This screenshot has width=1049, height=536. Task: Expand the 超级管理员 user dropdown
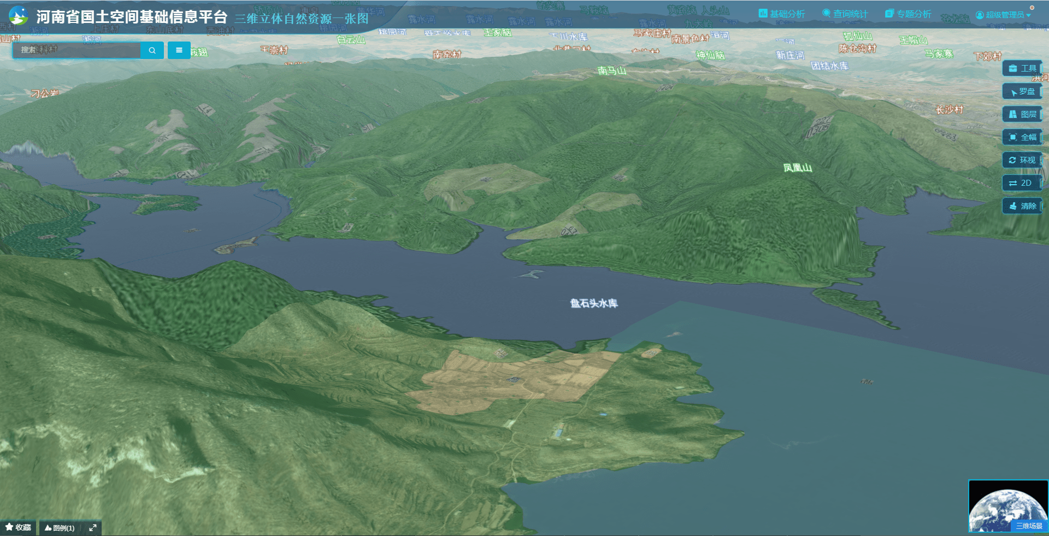click(x=1003, y=15)
